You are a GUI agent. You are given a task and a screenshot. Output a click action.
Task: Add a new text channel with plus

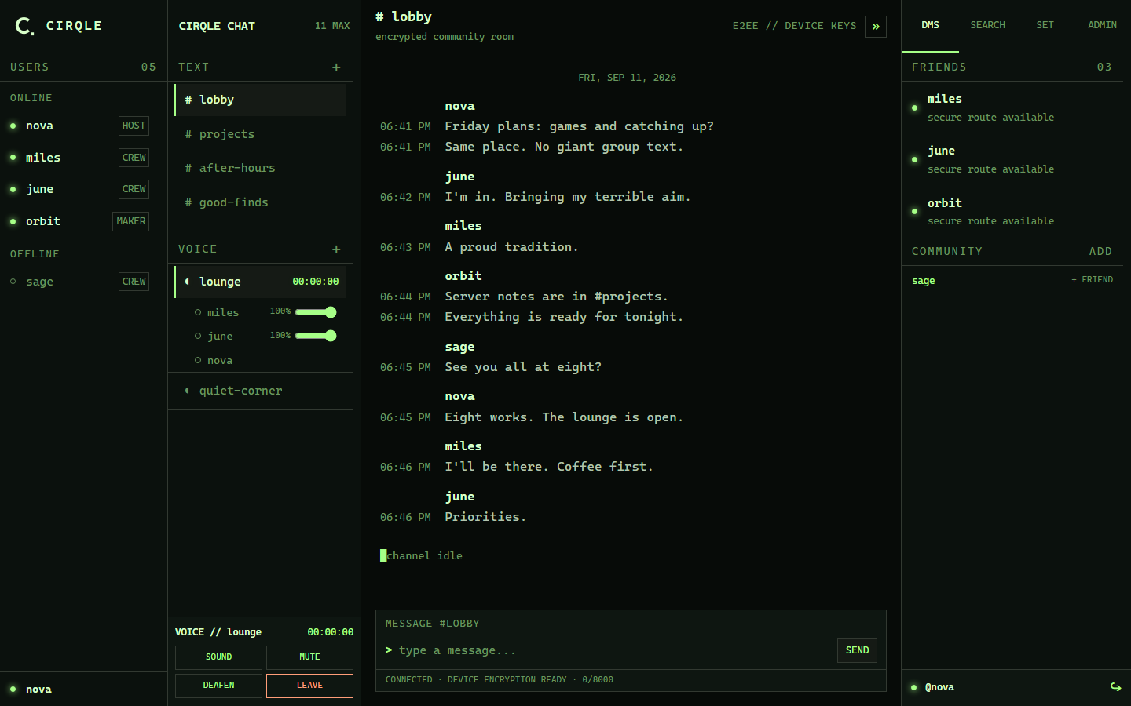click(336, 67)
